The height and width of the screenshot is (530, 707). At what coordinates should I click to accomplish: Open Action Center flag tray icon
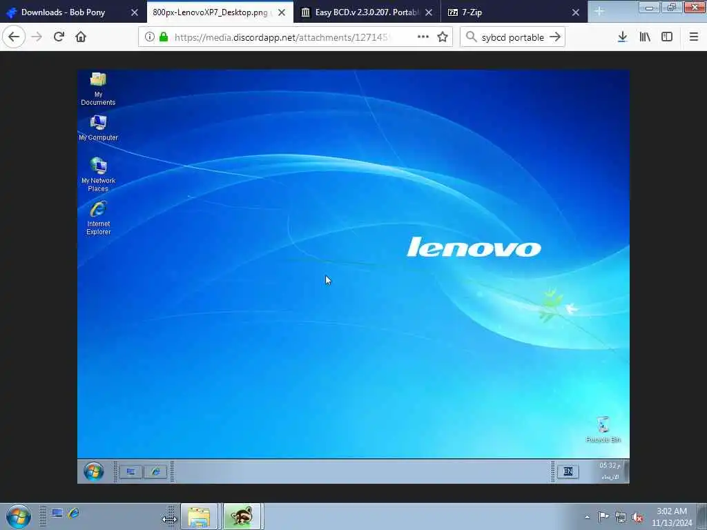click(x=603, y=517)
